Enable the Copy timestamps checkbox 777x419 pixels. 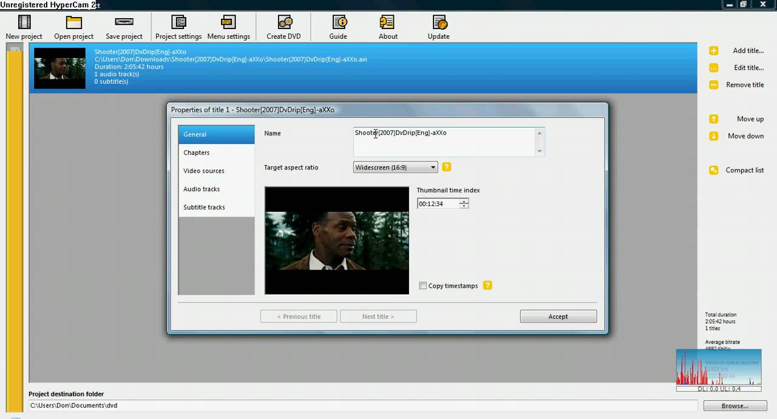[423, 286]
